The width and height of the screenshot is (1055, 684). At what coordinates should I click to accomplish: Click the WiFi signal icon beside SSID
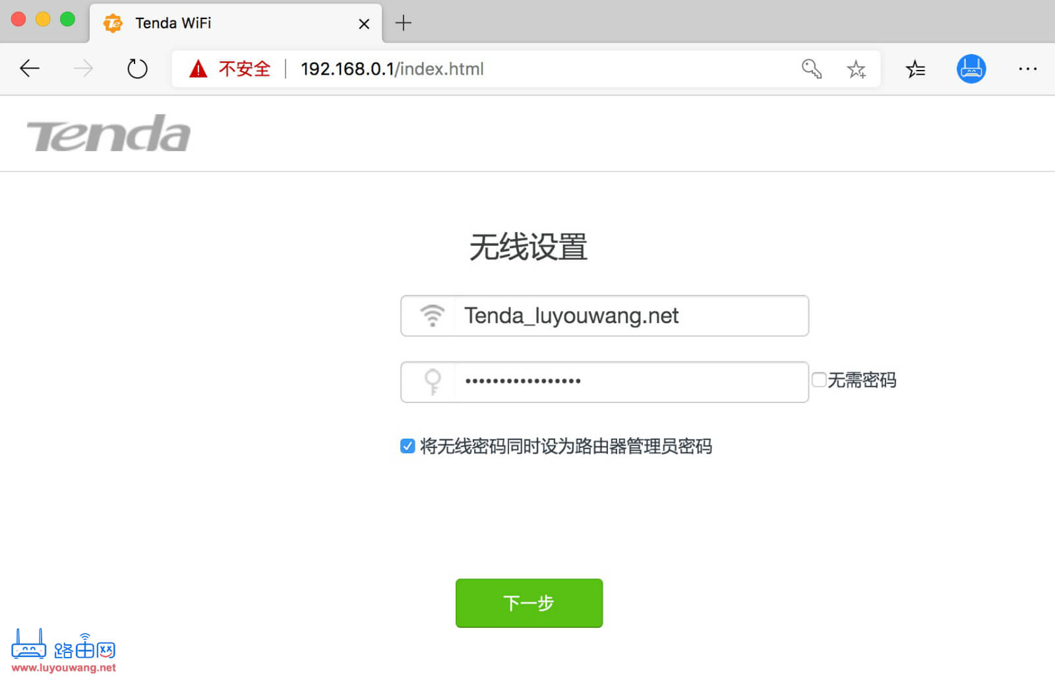[x=433, y=315]
